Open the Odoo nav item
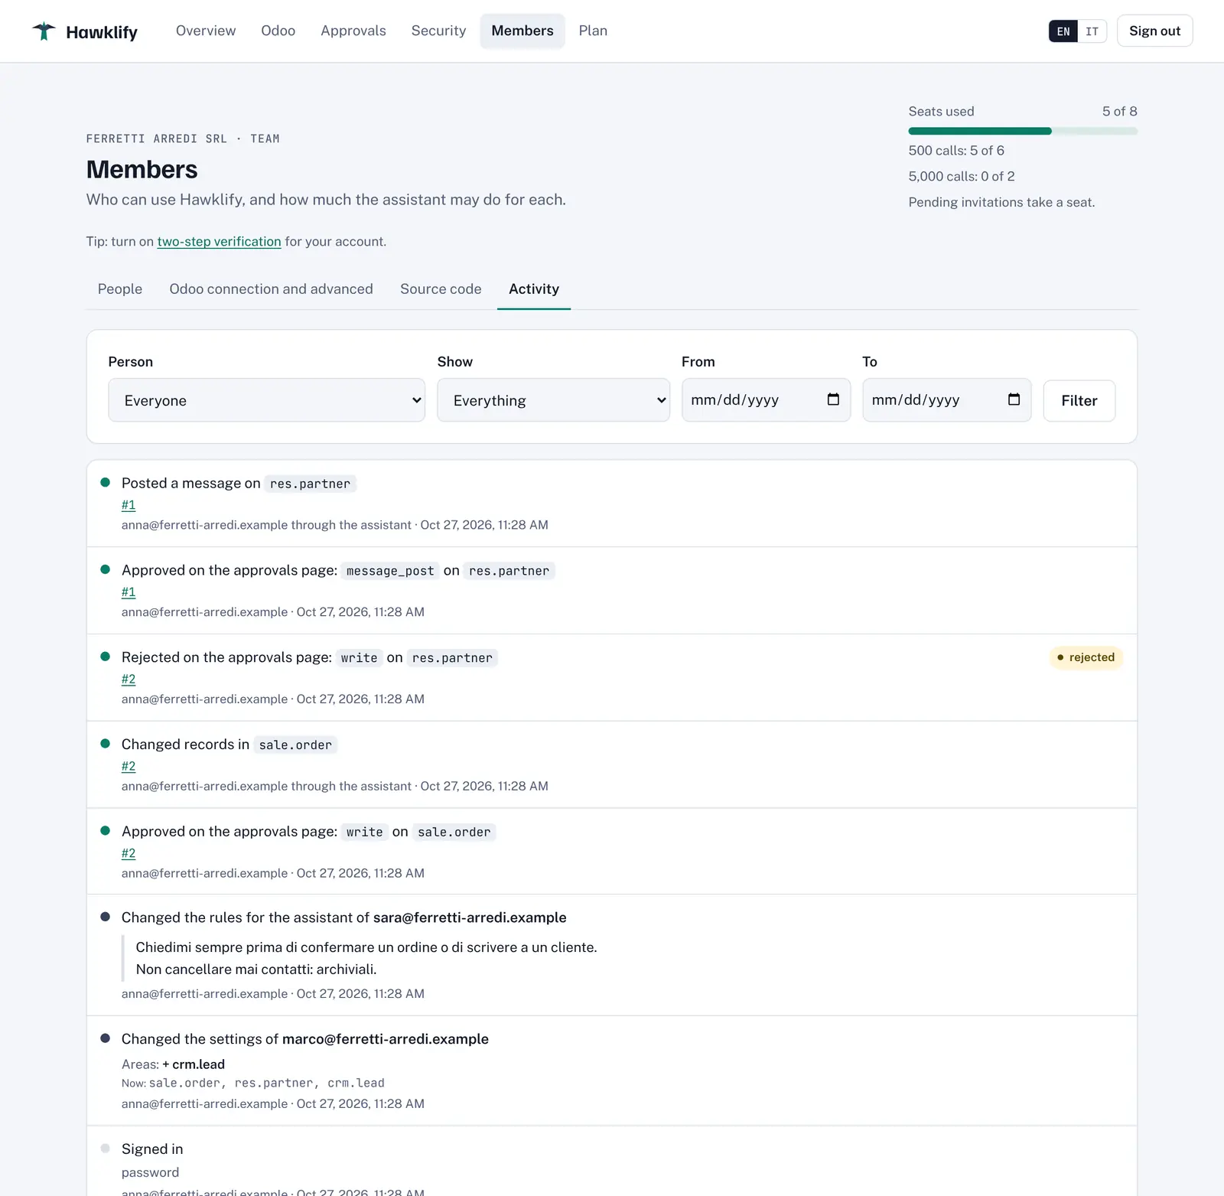The image size is (1224, 1196). click(278, 31)
